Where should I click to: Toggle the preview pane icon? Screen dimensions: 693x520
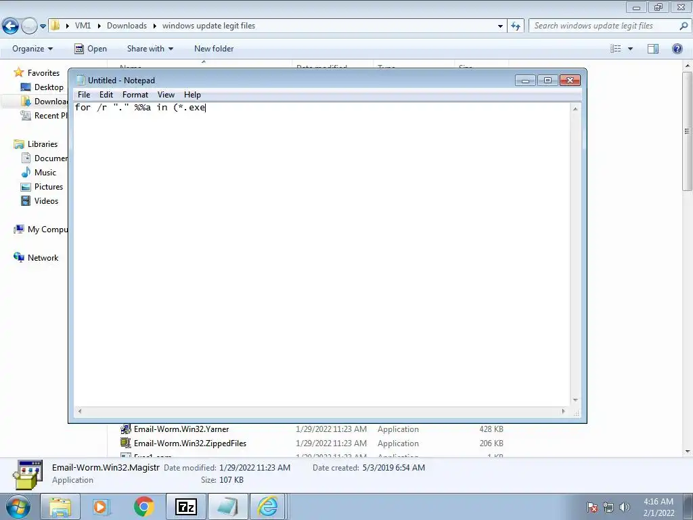653,49
